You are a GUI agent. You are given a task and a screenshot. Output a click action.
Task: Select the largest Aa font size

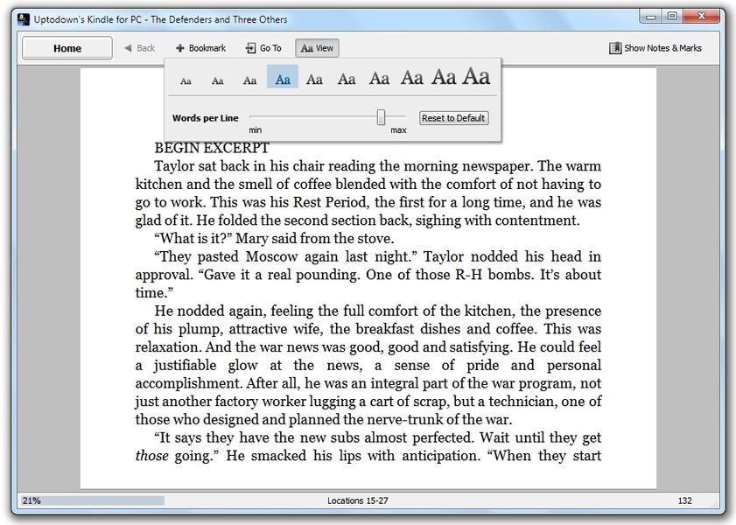click(476, 76)
